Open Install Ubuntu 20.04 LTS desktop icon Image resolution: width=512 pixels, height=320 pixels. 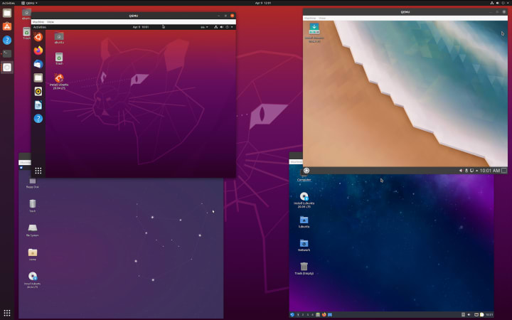pyautogui.click(x=59, y=81)
